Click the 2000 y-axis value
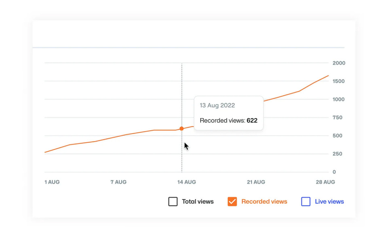The image size is (388, 238). pyautogui.click(x=339, y=63)
